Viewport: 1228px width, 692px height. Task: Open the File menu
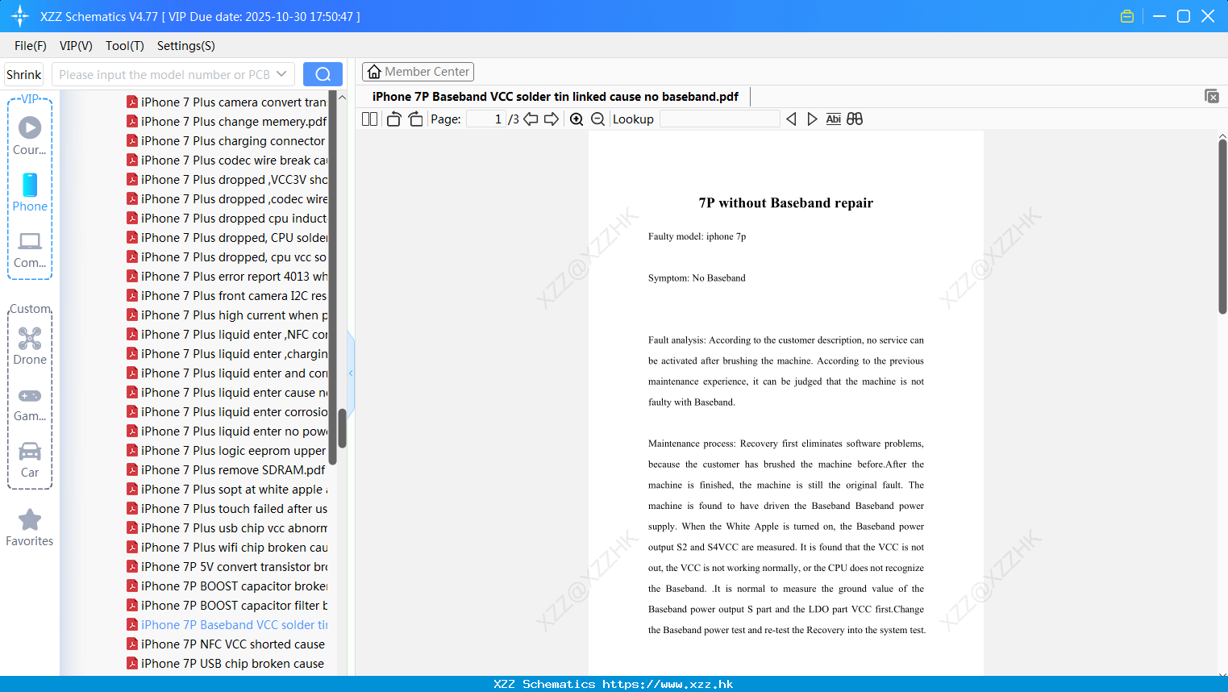tap(31, 46)
